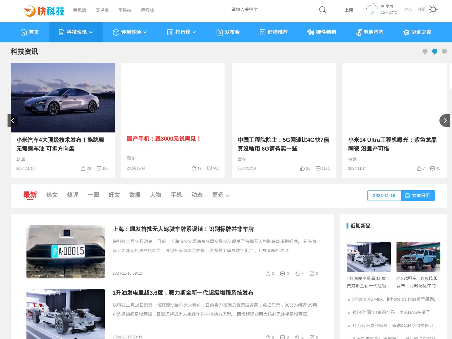Image resolution: width=452 pixels, height=339 pixels.
Task: Open 国产手机：跟3000元说再见 headline
Action: click(164, 139)
